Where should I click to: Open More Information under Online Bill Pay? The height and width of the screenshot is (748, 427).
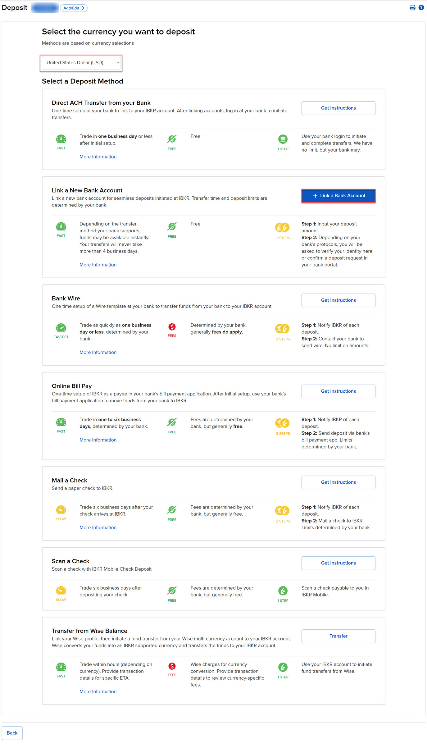(x=98, y=440)
